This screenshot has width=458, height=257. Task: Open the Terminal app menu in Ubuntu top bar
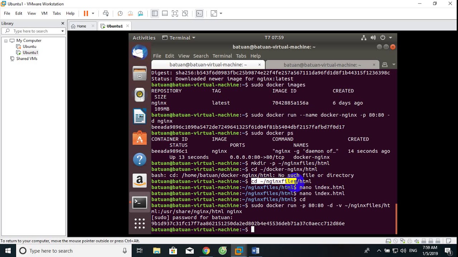pos(179,37)
